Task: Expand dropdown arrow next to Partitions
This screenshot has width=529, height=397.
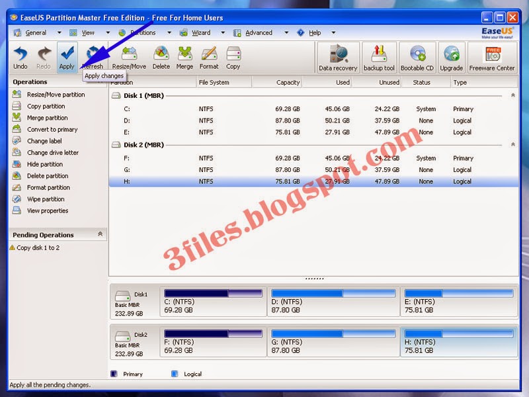Action: [169, 32]
